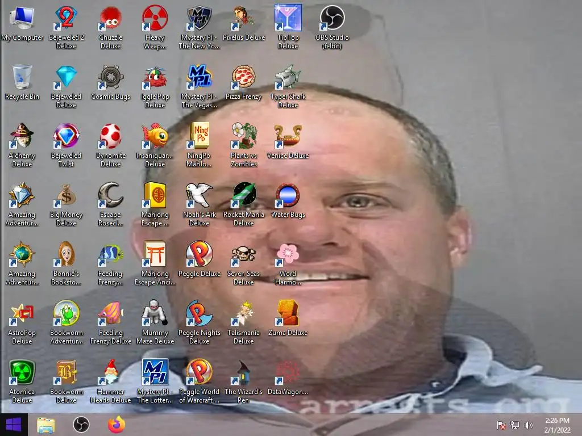Click the Action Center flag tray icon
Screen dimensions: 582x436
tap(501, 425)
